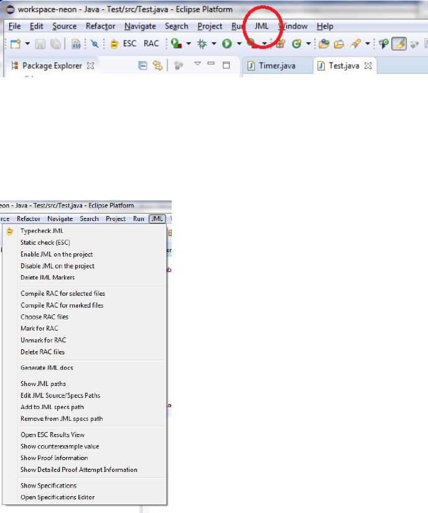Open the Help menu

325,26
